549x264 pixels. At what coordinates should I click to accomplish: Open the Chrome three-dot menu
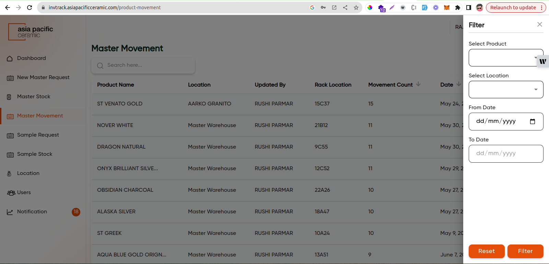tap(542, 8)
